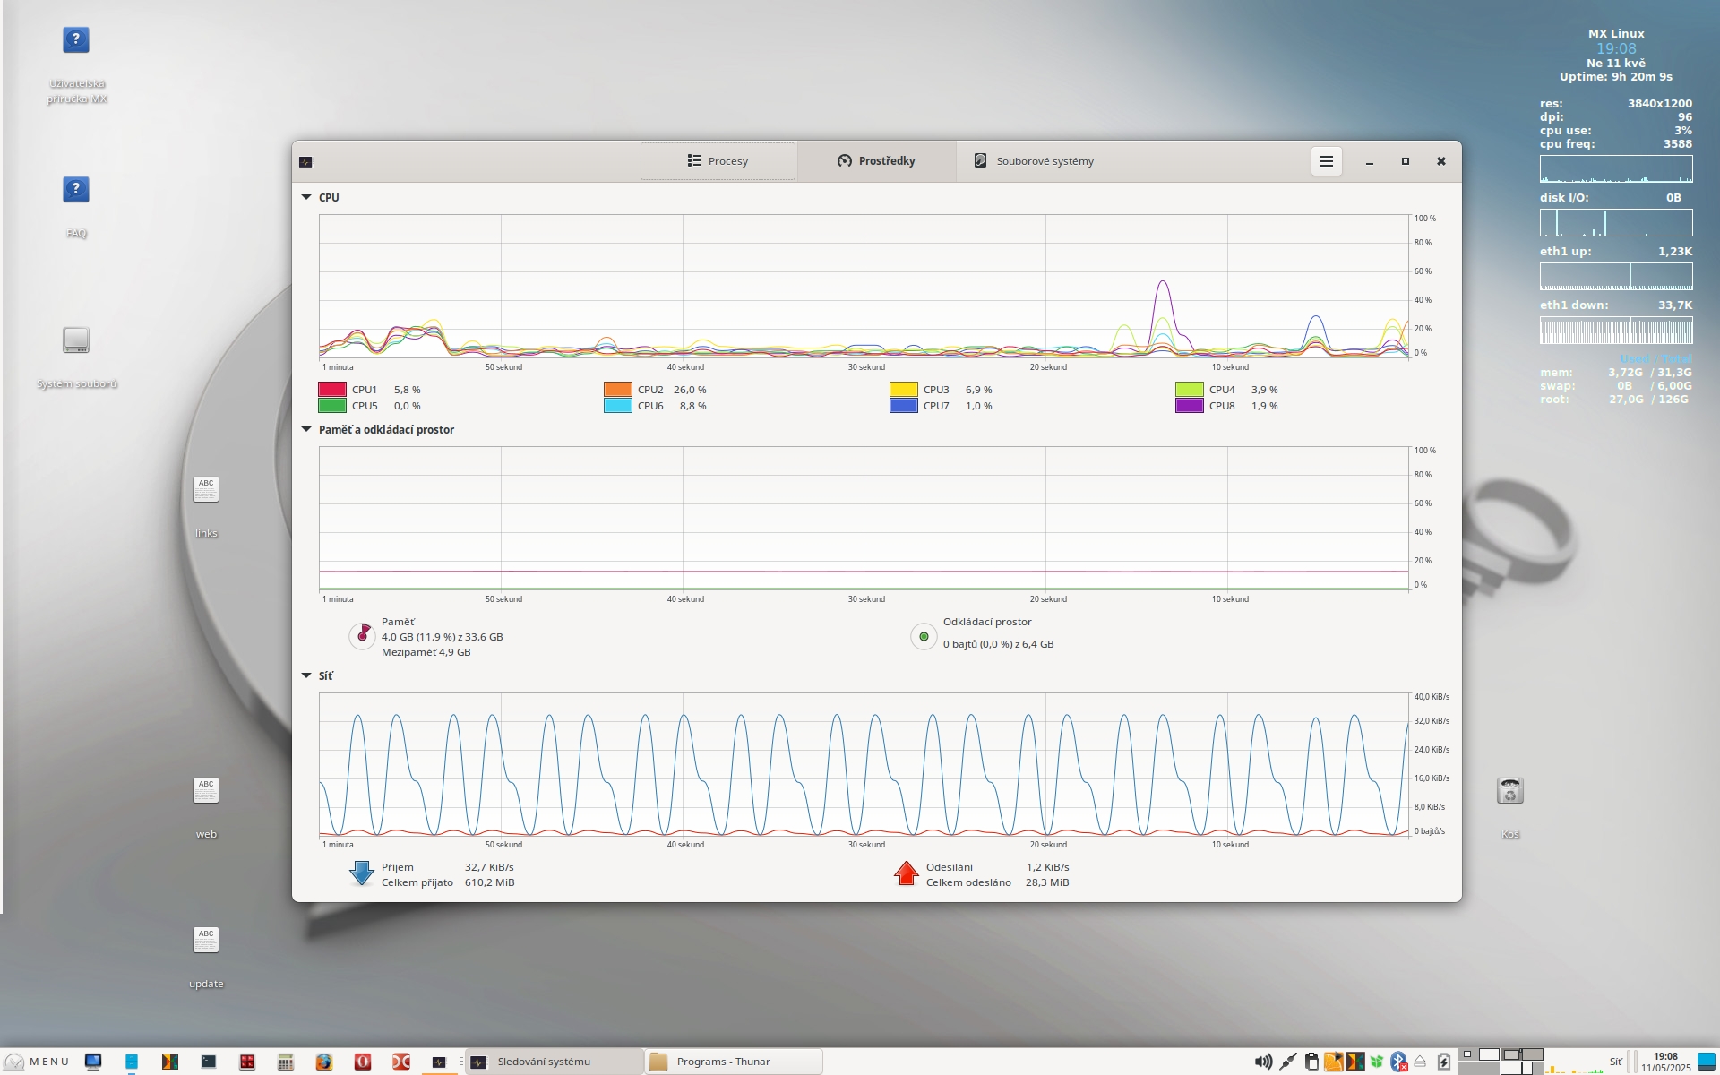Click the blue Příjem download arrow color picker
The height and width of the screenshot is (1075, 1720).
click(x=362, y=873)
